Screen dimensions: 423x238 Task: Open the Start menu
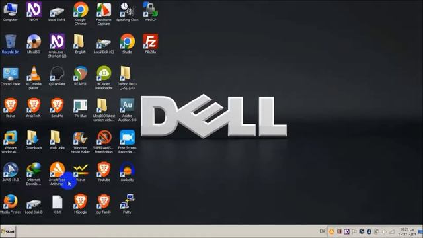click(x=8, y=231)
